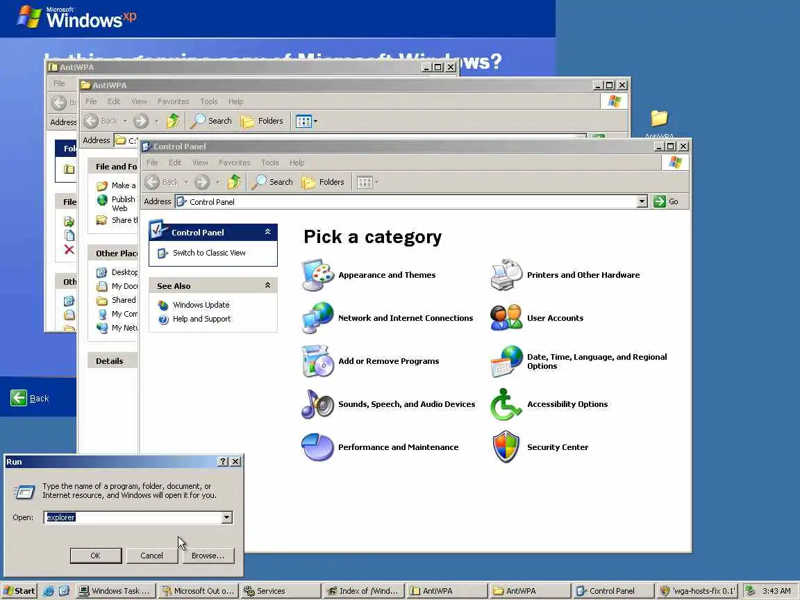
Task: Open File menu in Control Panel window
Action: (152, 162)
